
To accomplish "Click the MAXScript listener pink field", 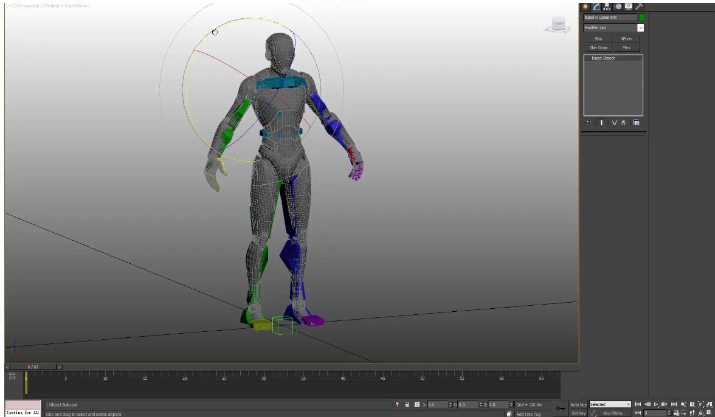I will [23, 404].
